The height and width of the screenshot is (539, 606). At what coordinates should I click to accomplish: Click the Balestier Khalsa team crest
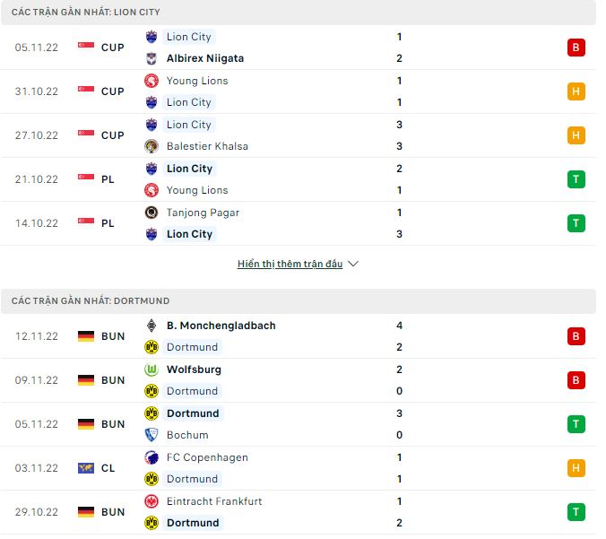(x=151, y=146)
